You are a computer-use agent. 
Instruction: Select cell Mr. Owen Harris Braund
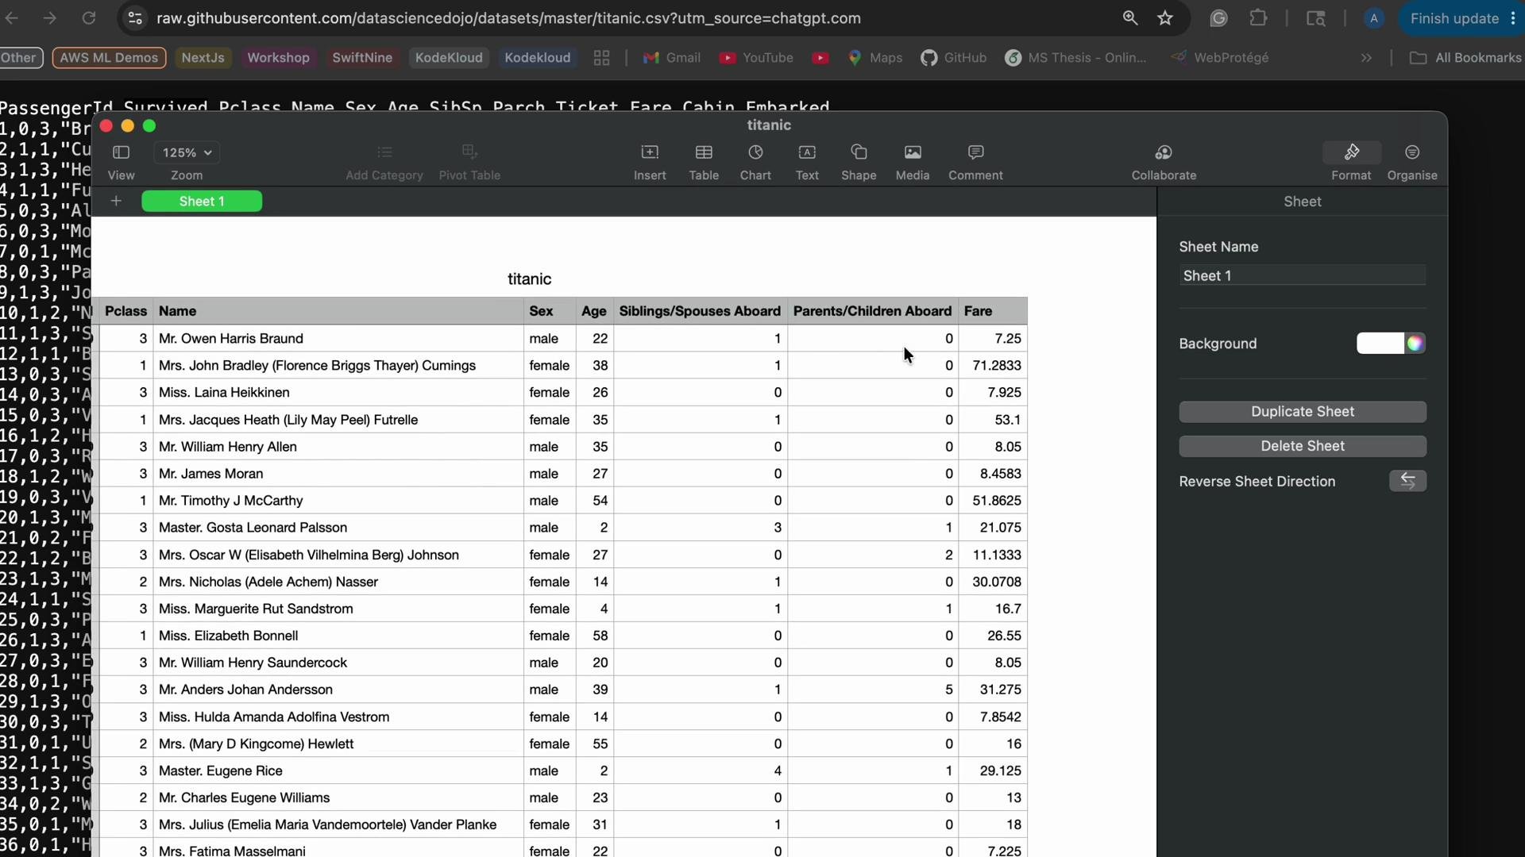point(338,339)
